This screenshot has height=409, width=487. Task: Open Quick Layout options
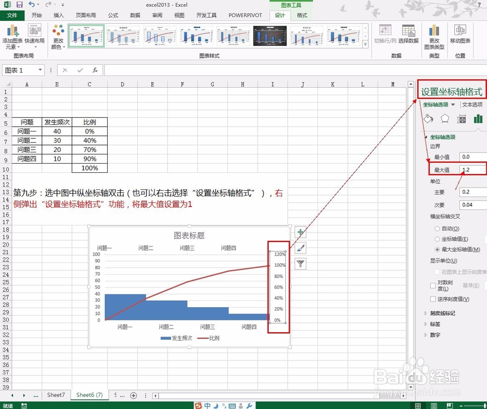click(35, 36)
